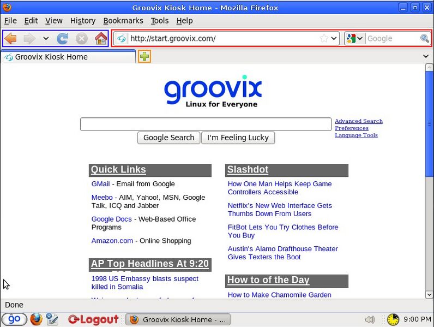Click the groovix logo image
Image resolution: width=434 pixels, height=327 pixels.
pos(213,91)
